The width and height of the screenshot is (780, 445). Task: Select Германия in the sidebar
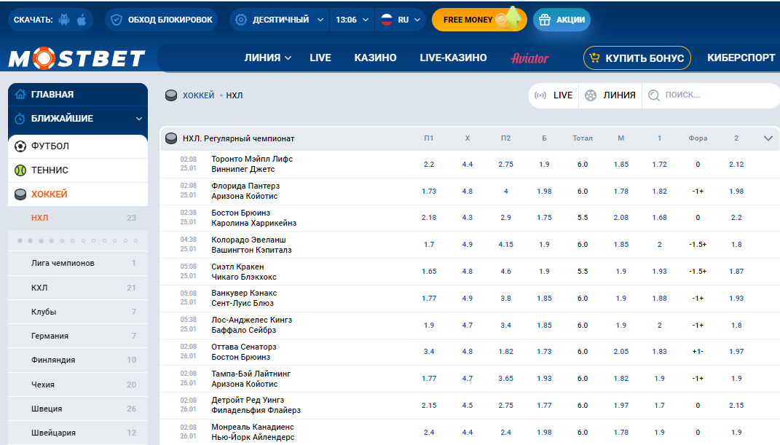(78, 336)
